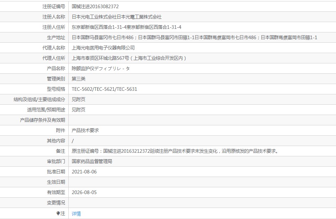
Task: Select management class 第三类
Action: (78, 79)
